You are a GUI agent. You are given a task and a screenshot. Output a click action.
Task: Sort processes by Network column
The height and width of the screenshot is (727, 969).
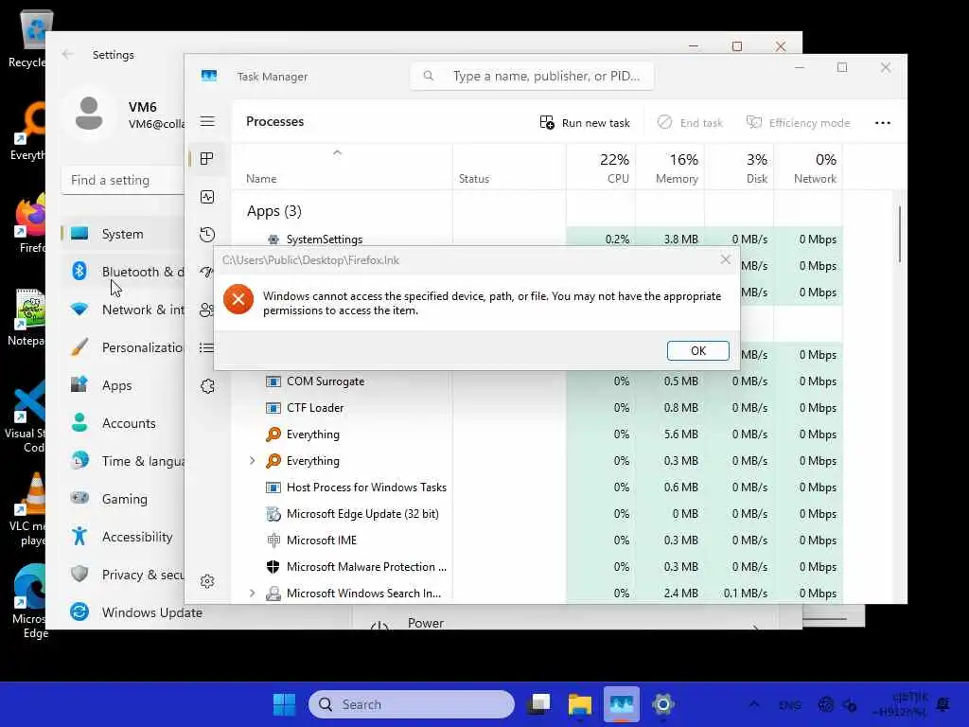808,167
